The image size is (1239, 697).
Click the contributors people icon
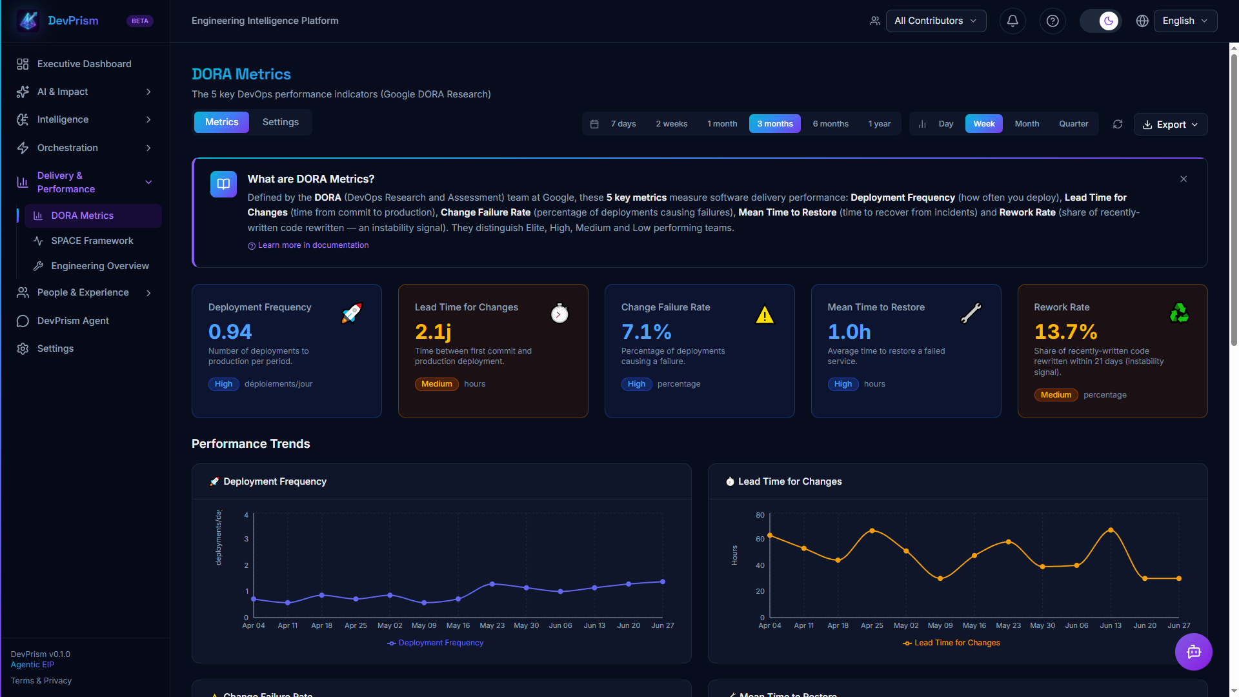(x=875, y=21)
